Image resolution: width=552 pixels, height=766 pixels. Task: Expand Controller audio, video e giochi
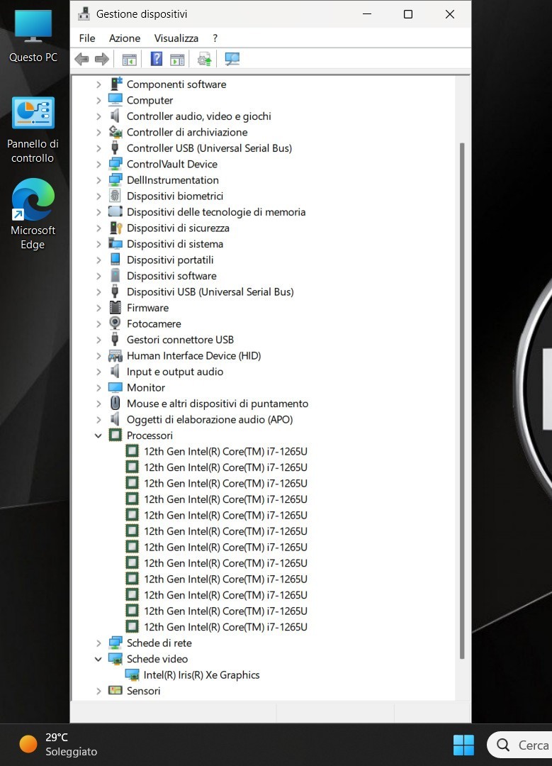coord(98,116)
